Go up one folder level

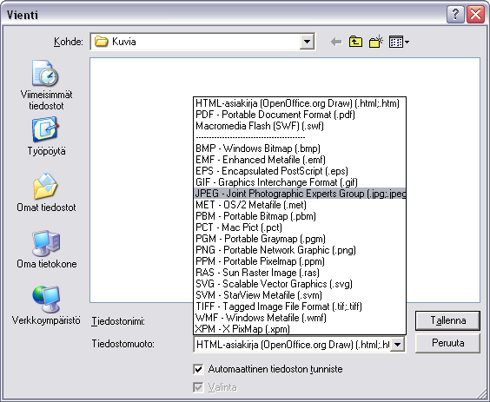pyautogui.click(x=355, y=42)
